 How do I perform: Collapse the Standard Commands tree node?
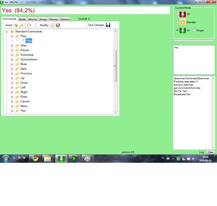point(7,31)
